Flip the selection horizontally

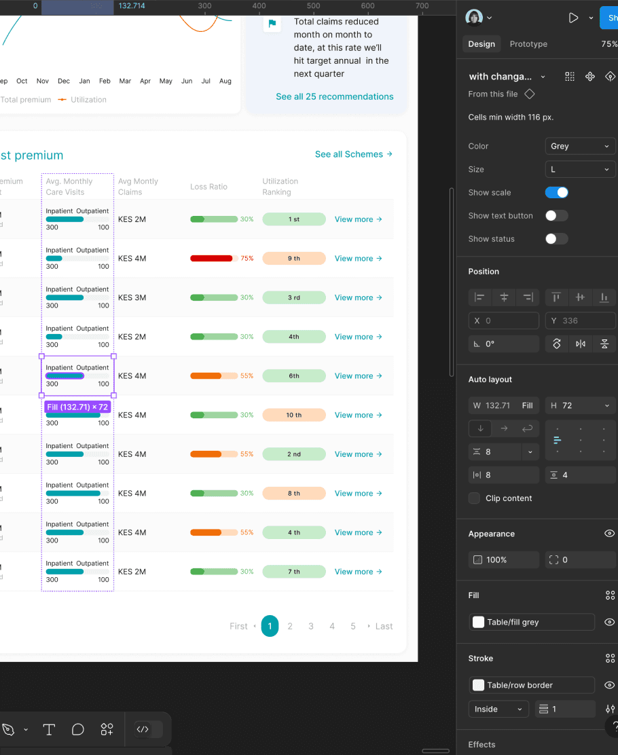(x=580, y=344)
